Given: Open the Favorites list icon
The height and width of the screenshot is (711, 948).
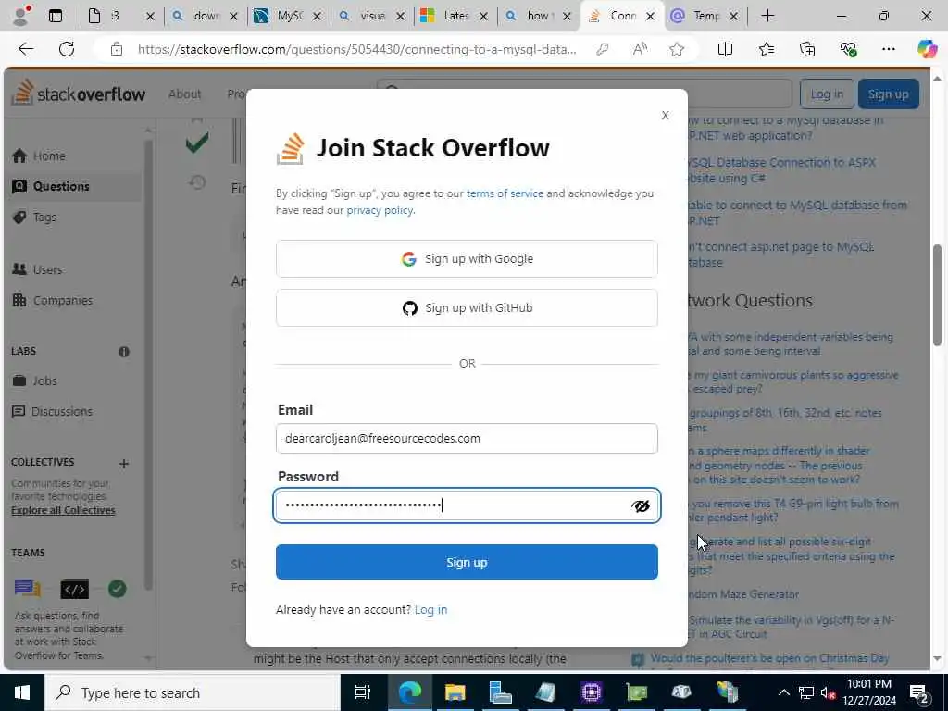Looking at the screenshot, I should coord(766,49).
